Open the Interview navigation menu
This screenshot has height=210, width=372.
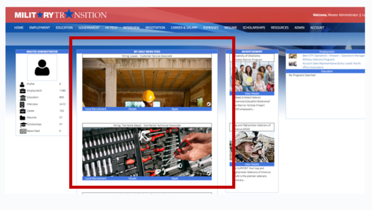[x=131, y=28]
